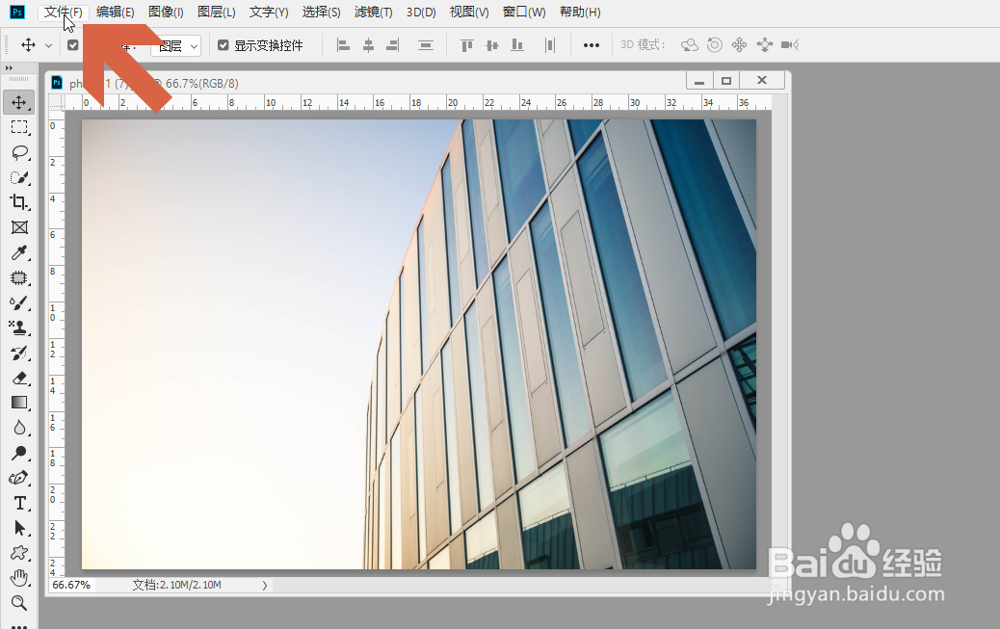Open the 图层(L) menu

coord(216,13)
